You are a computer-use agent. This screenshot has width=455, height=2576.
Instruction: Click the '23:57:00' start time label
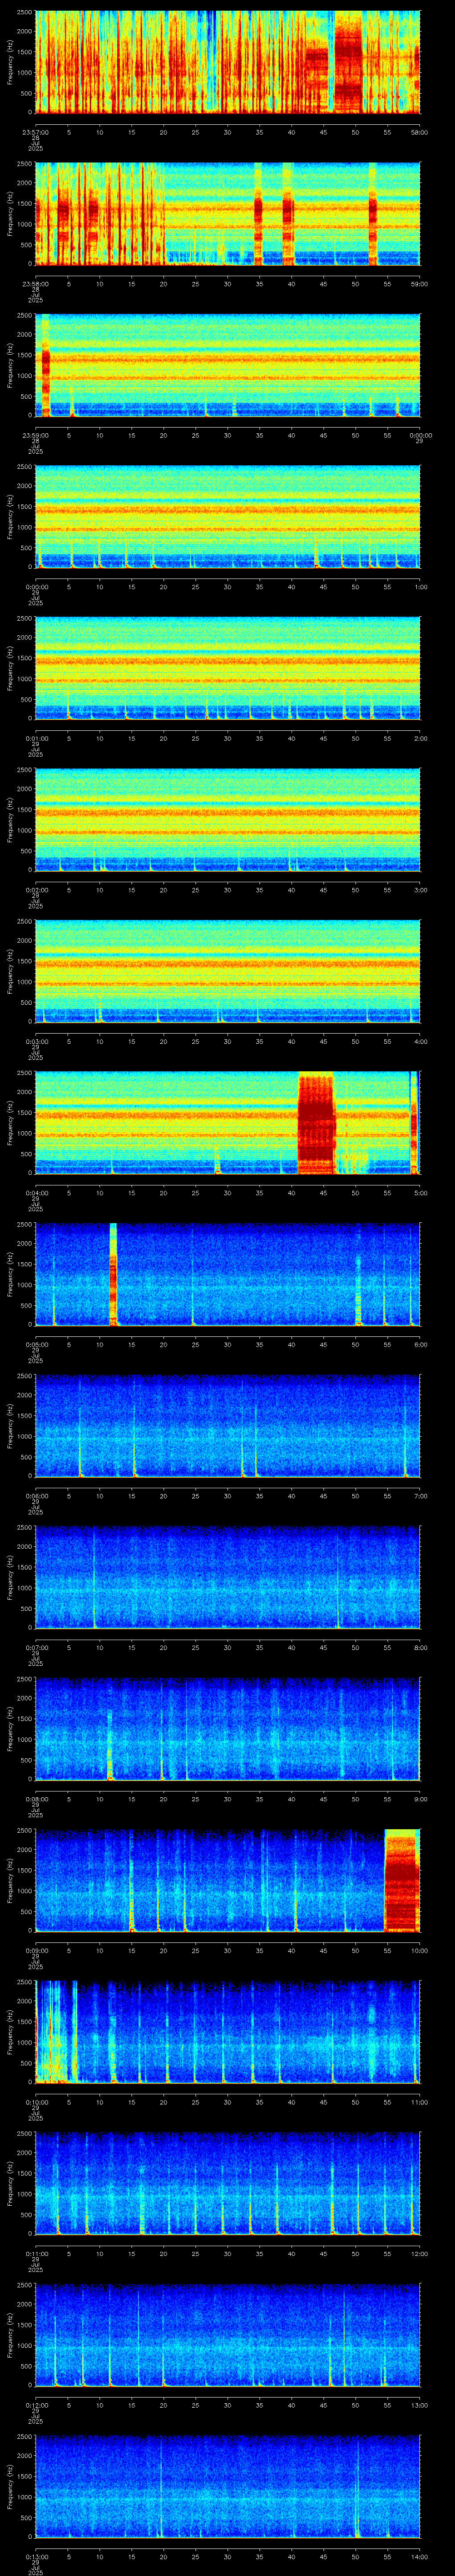[x=36, y=131]
